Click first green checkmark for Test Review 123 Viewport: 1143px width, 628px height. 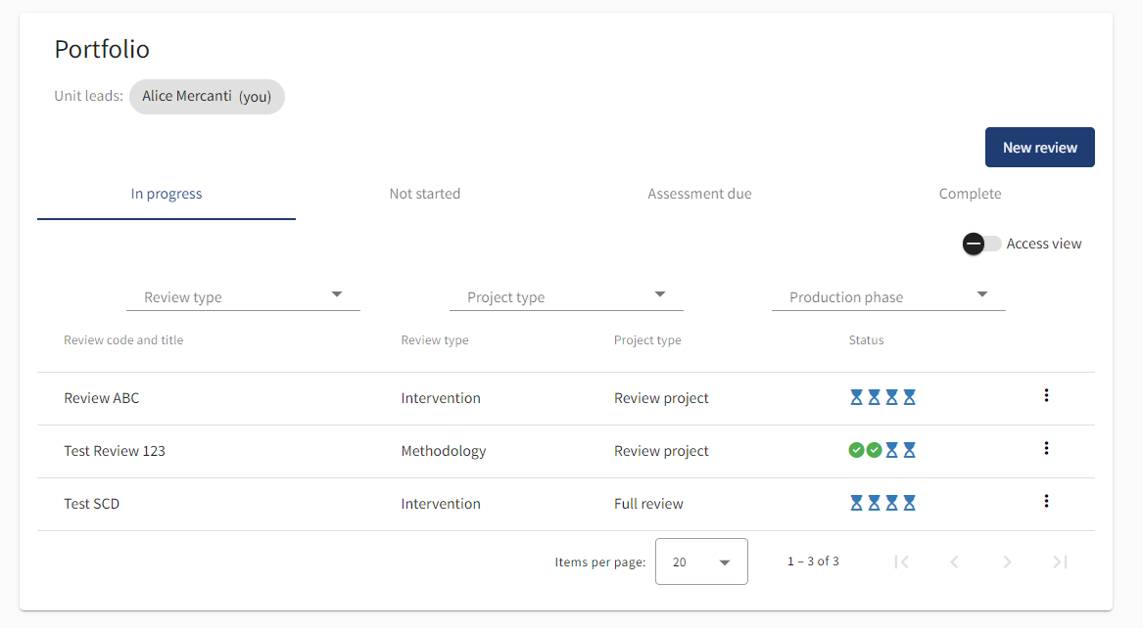coord(856,450)
